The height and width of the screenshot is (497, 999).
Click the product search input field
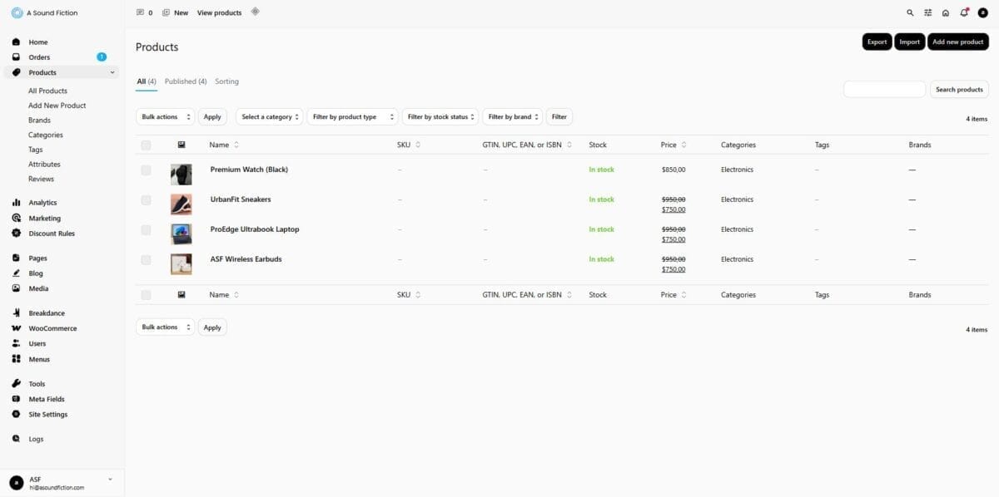[884, 90]
